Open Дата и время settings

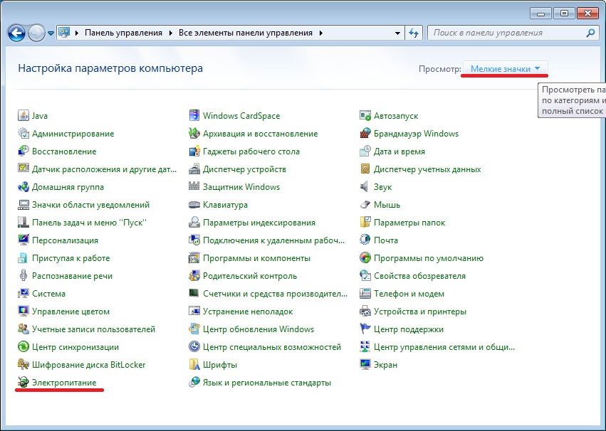[399, 151]
